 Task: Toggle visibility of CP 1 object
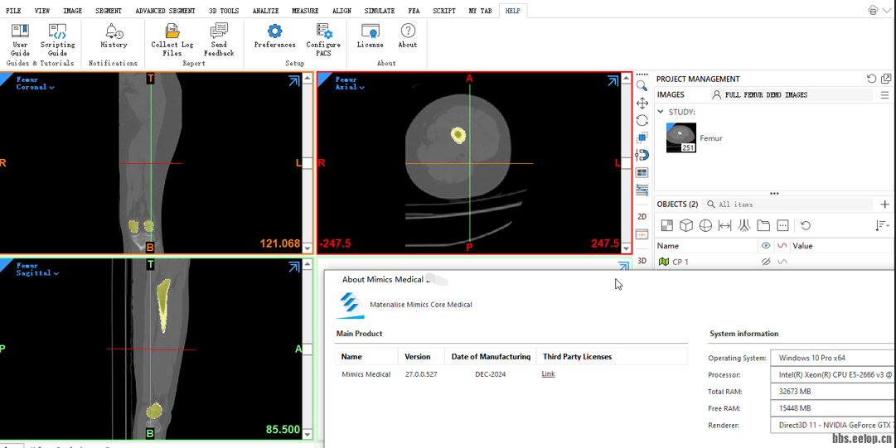click(766, 262)
